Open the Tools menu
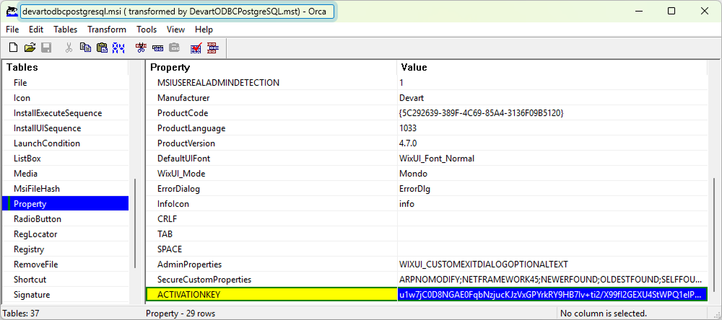Viewport: 722px width, 320px height. point(147,30)
